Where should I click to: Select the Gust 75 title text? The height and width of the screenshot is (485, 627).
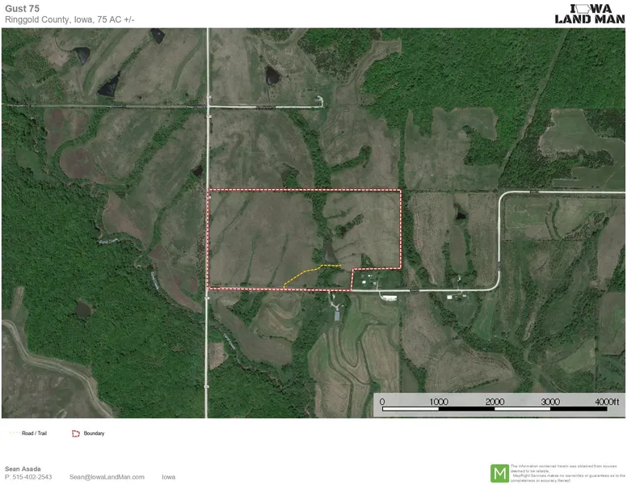[x=22, y=9]
